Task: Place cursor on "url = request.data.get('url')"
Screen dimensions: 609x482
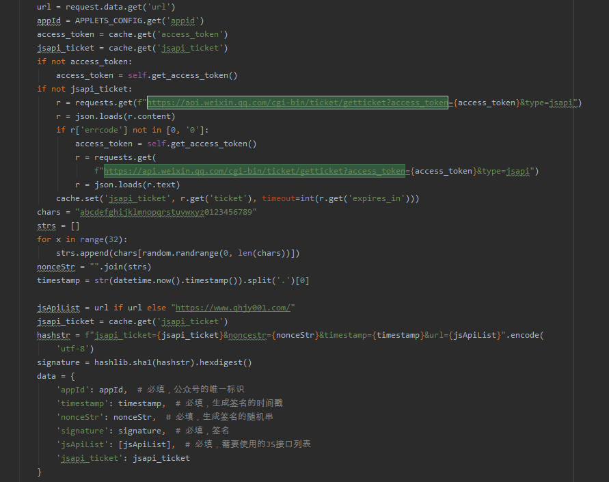Action: click(106, 7)
